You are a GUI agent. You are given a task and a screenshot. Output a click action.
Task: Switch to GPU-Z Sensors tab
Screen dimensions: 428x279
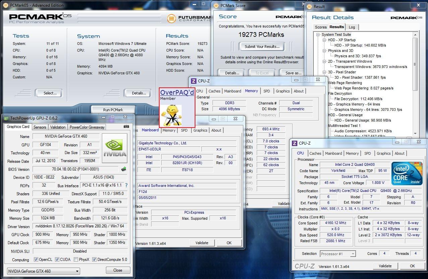(x=40, y=127)
